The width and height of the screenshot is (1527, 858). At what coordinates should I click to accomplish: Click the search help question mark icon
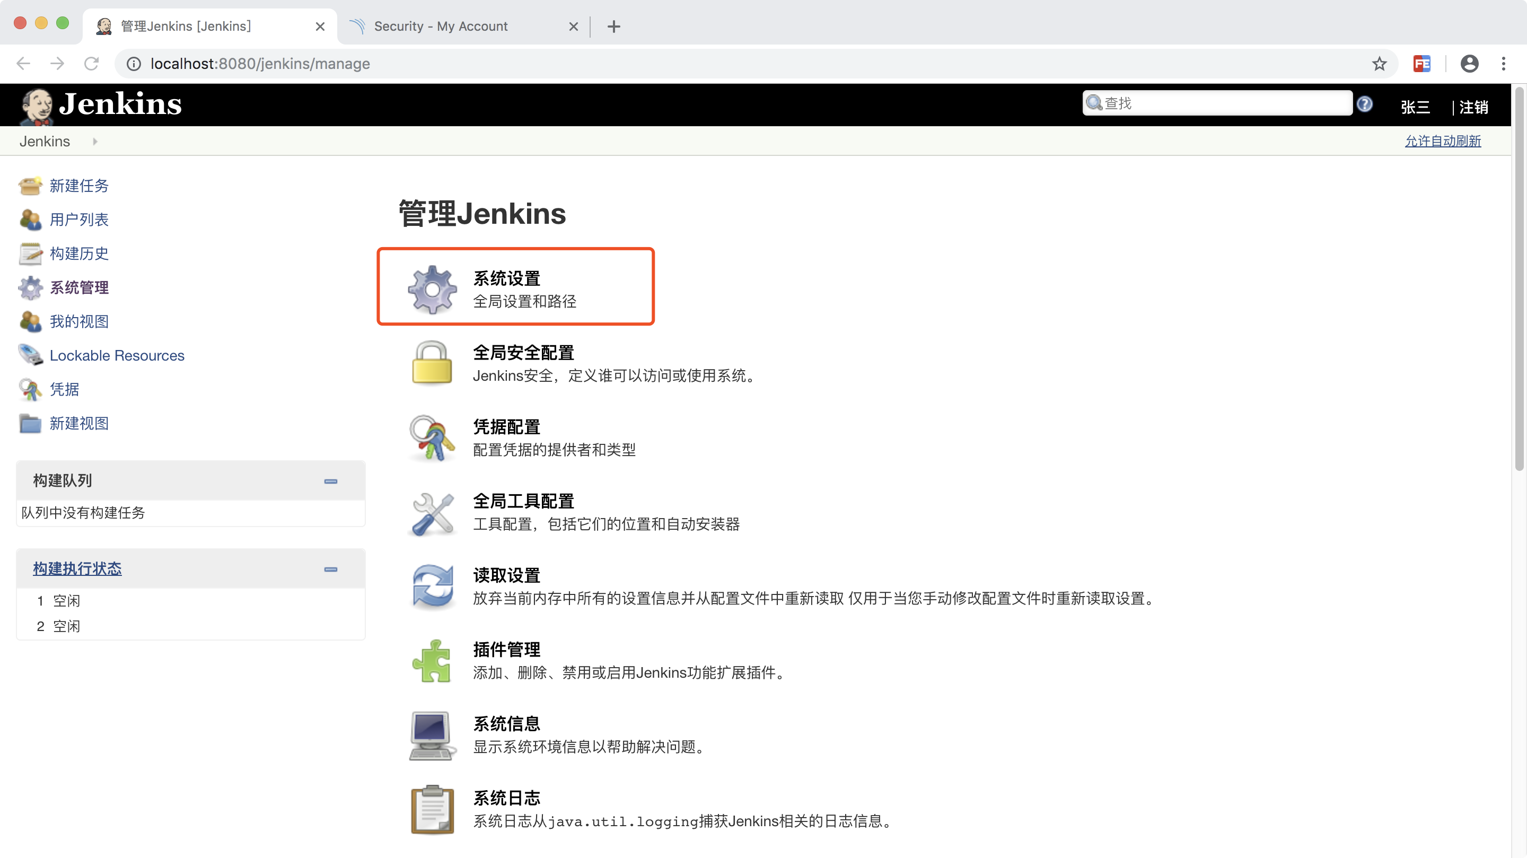(x=1365, y=104)
